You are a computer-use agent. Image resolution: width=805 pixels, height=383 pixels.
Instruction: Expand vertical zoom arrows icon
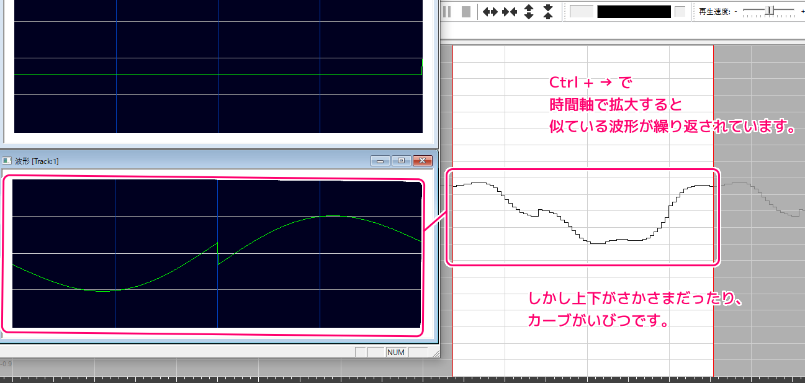(529, 11)
